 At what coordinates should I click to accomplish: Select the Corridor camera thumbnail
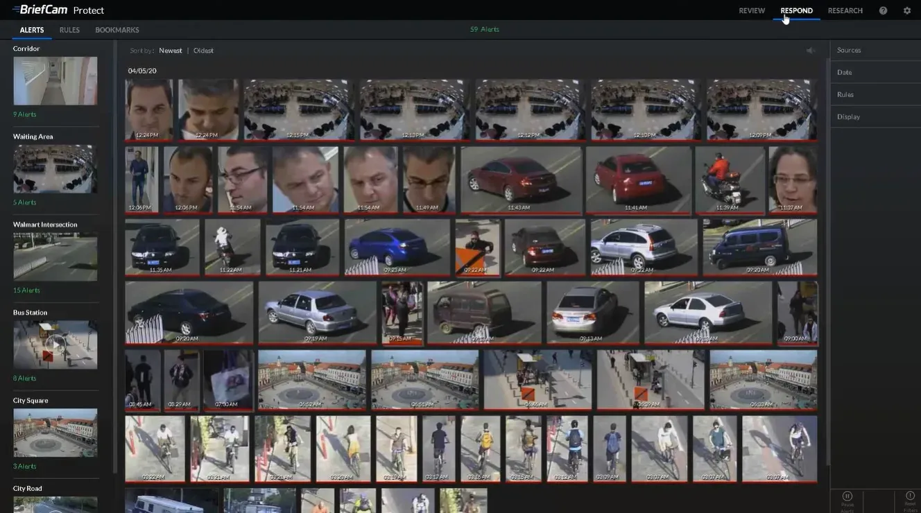[55, 81]
